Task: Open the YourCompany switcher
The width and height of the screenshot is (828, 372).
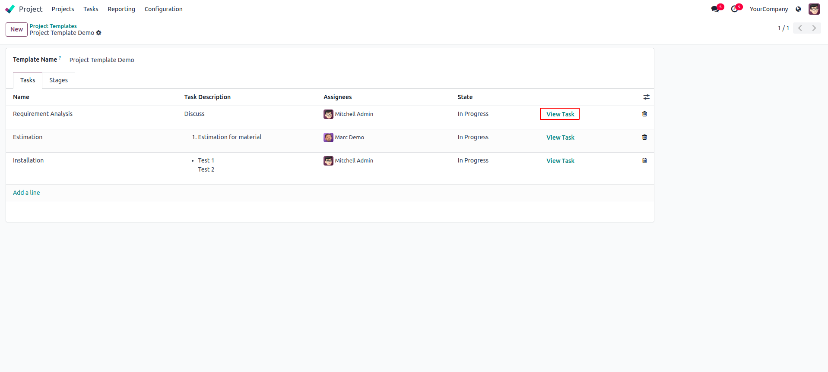Action: [768, 9]
